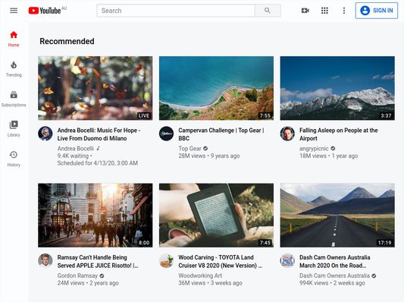Screen dimensions: 404x302
Task: Click the Top Gear channel avatar
Action: pos(167,134)
